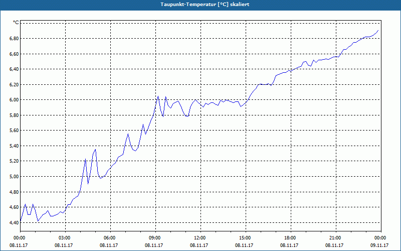Click the 08.11.17 date beneath 03:00
Image resolution: width=401 pixels, height=251 pixels.
tap(64, 245)
